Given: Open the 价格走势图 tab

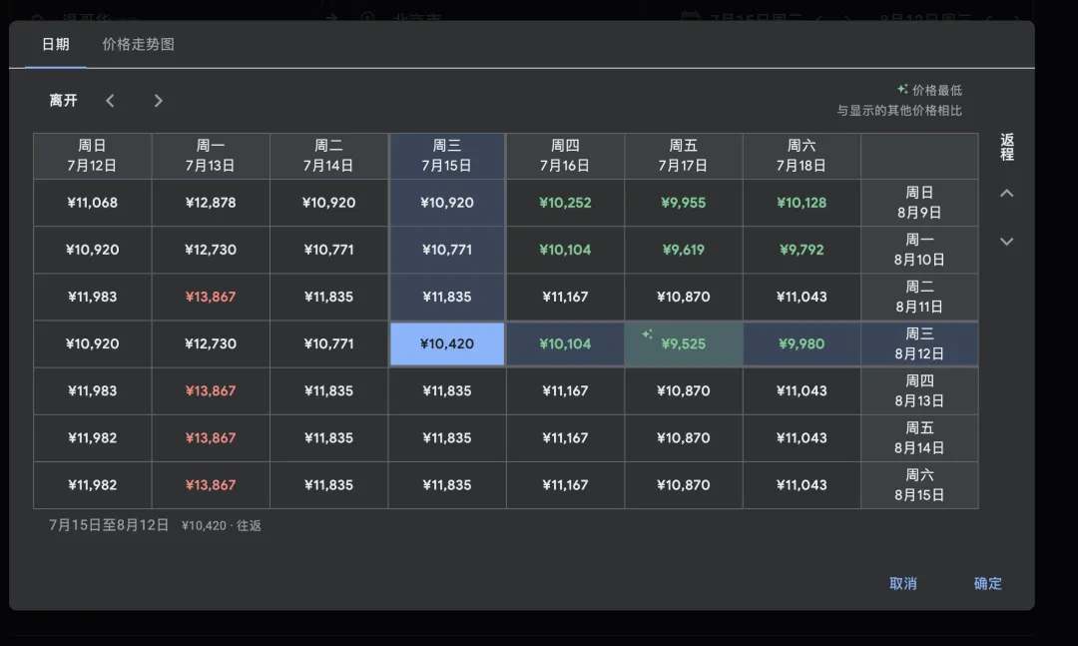Looking at the screenshot, I should 138,45.
